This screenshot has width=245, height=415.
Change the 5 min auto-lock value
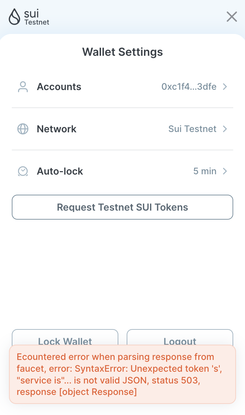pos(205,171)
